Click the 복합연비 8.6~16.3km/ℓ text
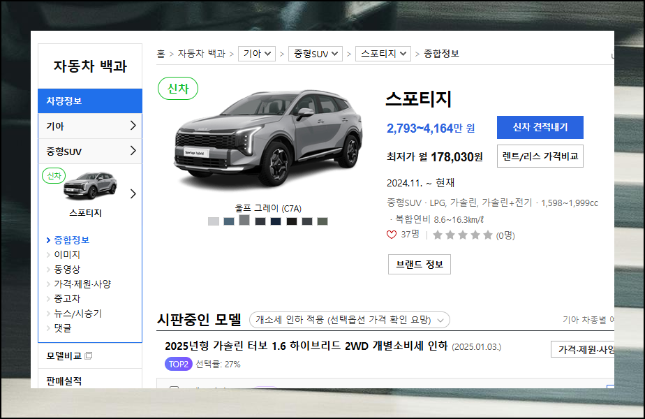645x419 pixels. tap(439, 219)
